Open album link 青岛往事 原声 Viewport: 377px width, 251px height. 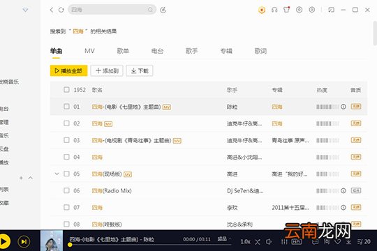point(290,140)
